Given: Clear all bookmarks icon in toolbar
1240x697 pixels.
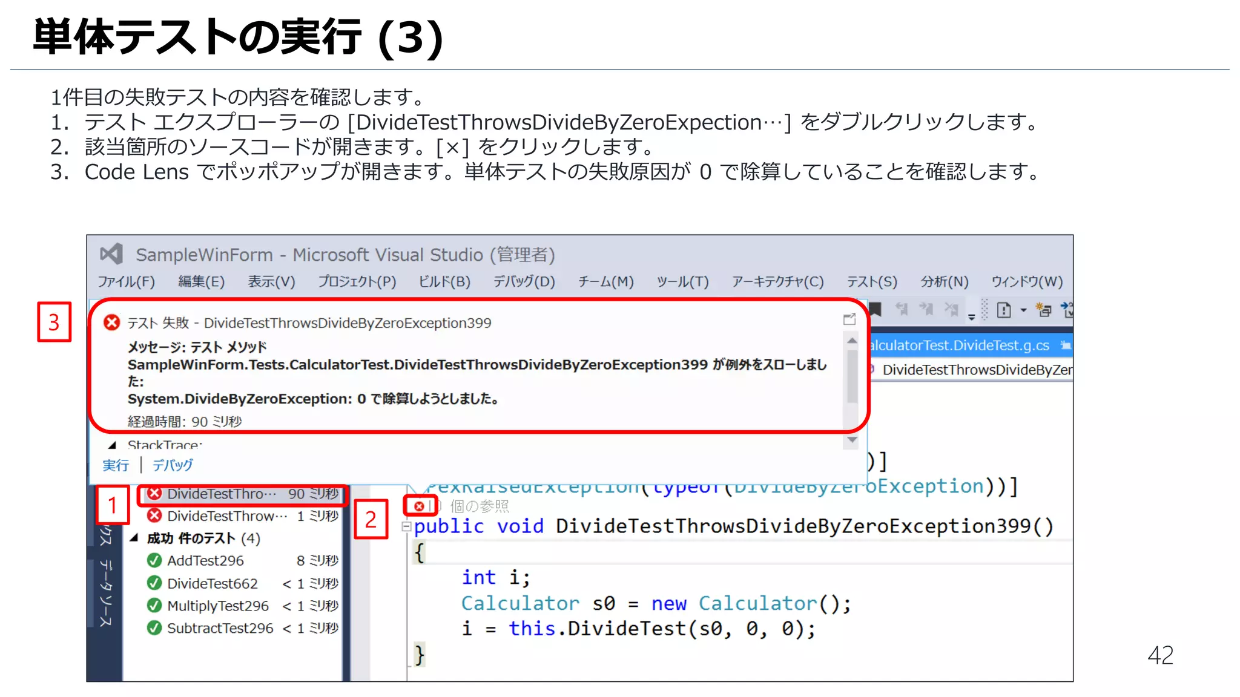Looking at the screenshot, I should [x=952, y=310].
